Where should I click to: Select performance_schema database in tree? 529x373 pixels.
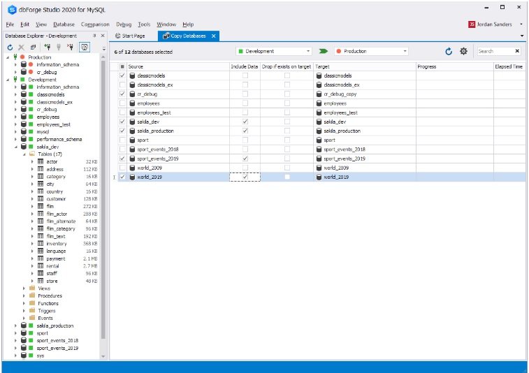tap(59, 139)
